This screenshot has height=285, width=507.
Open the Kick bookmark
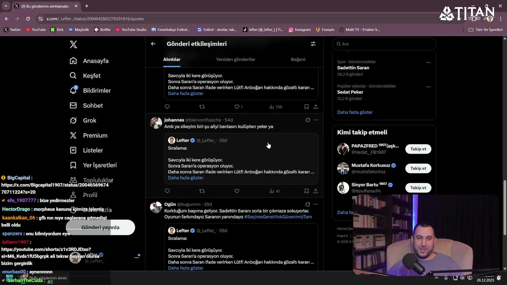[x=57, y=30]
